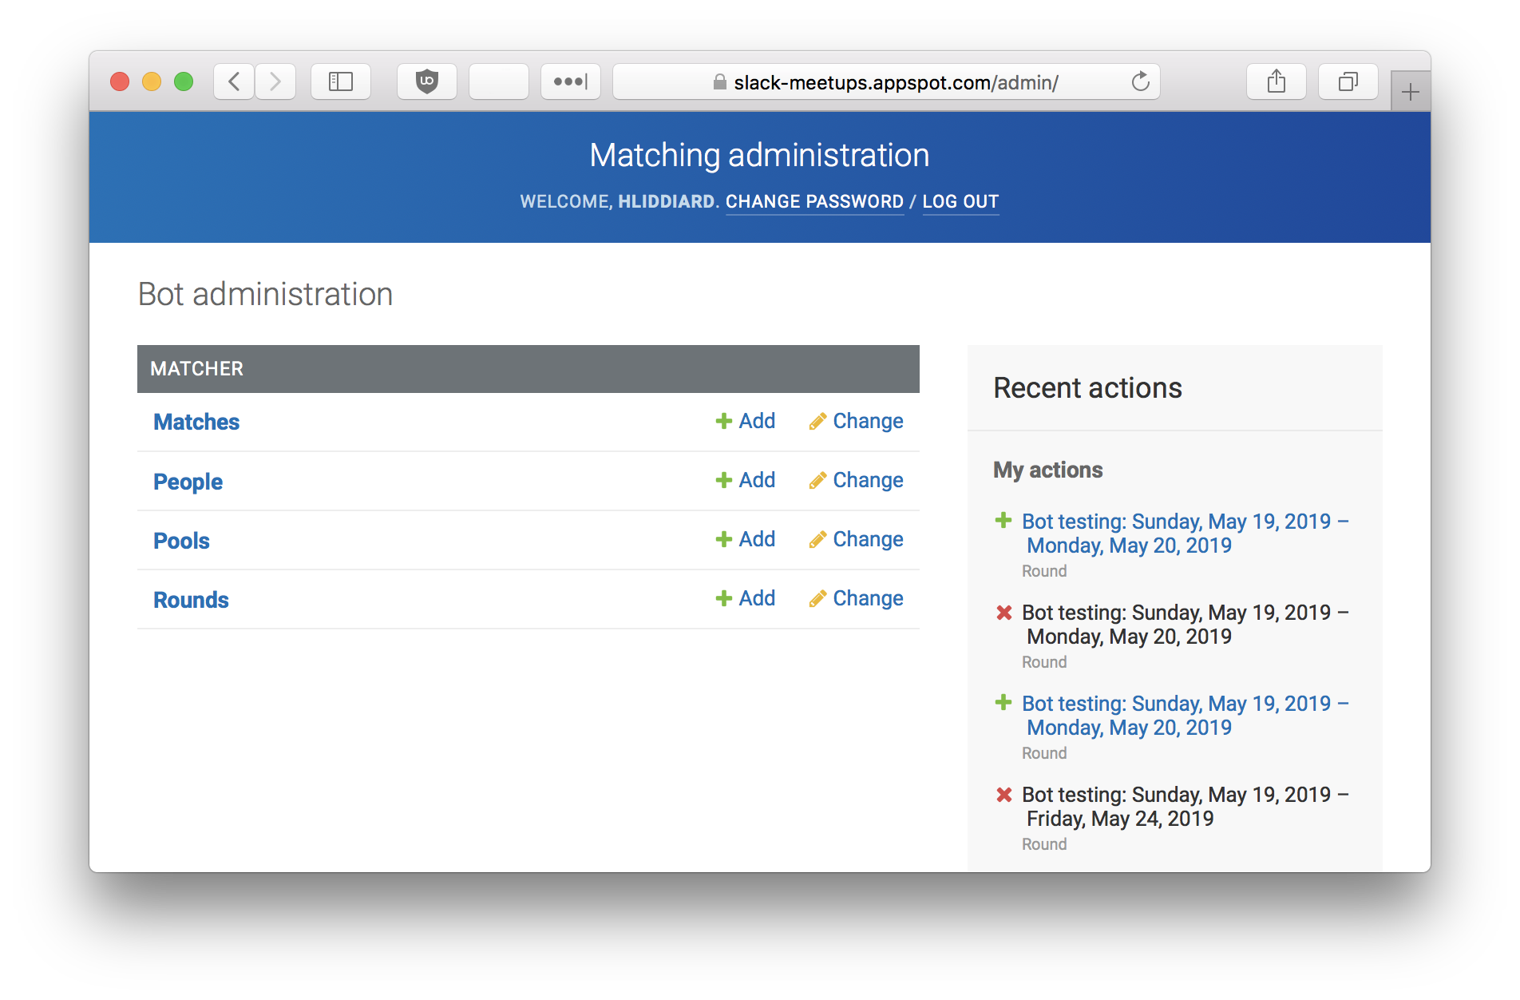Screen dimensions: 1520x1000
Task: Open the Pools model link
Action: [181, 541]
